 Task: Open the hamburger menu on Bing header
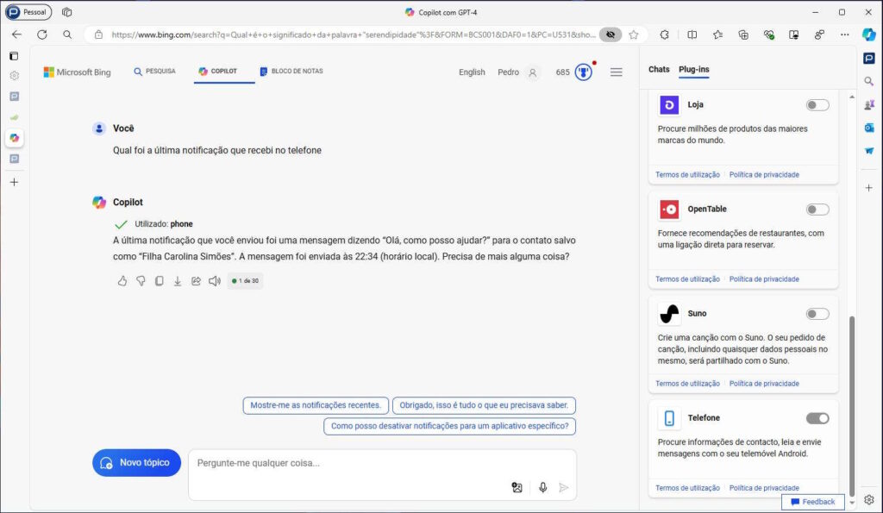coord(617,72)
